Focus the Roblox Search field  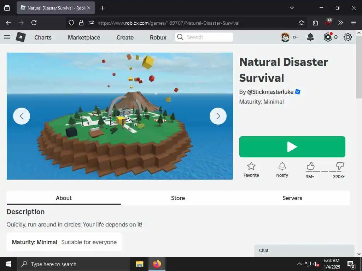point(204,37)
